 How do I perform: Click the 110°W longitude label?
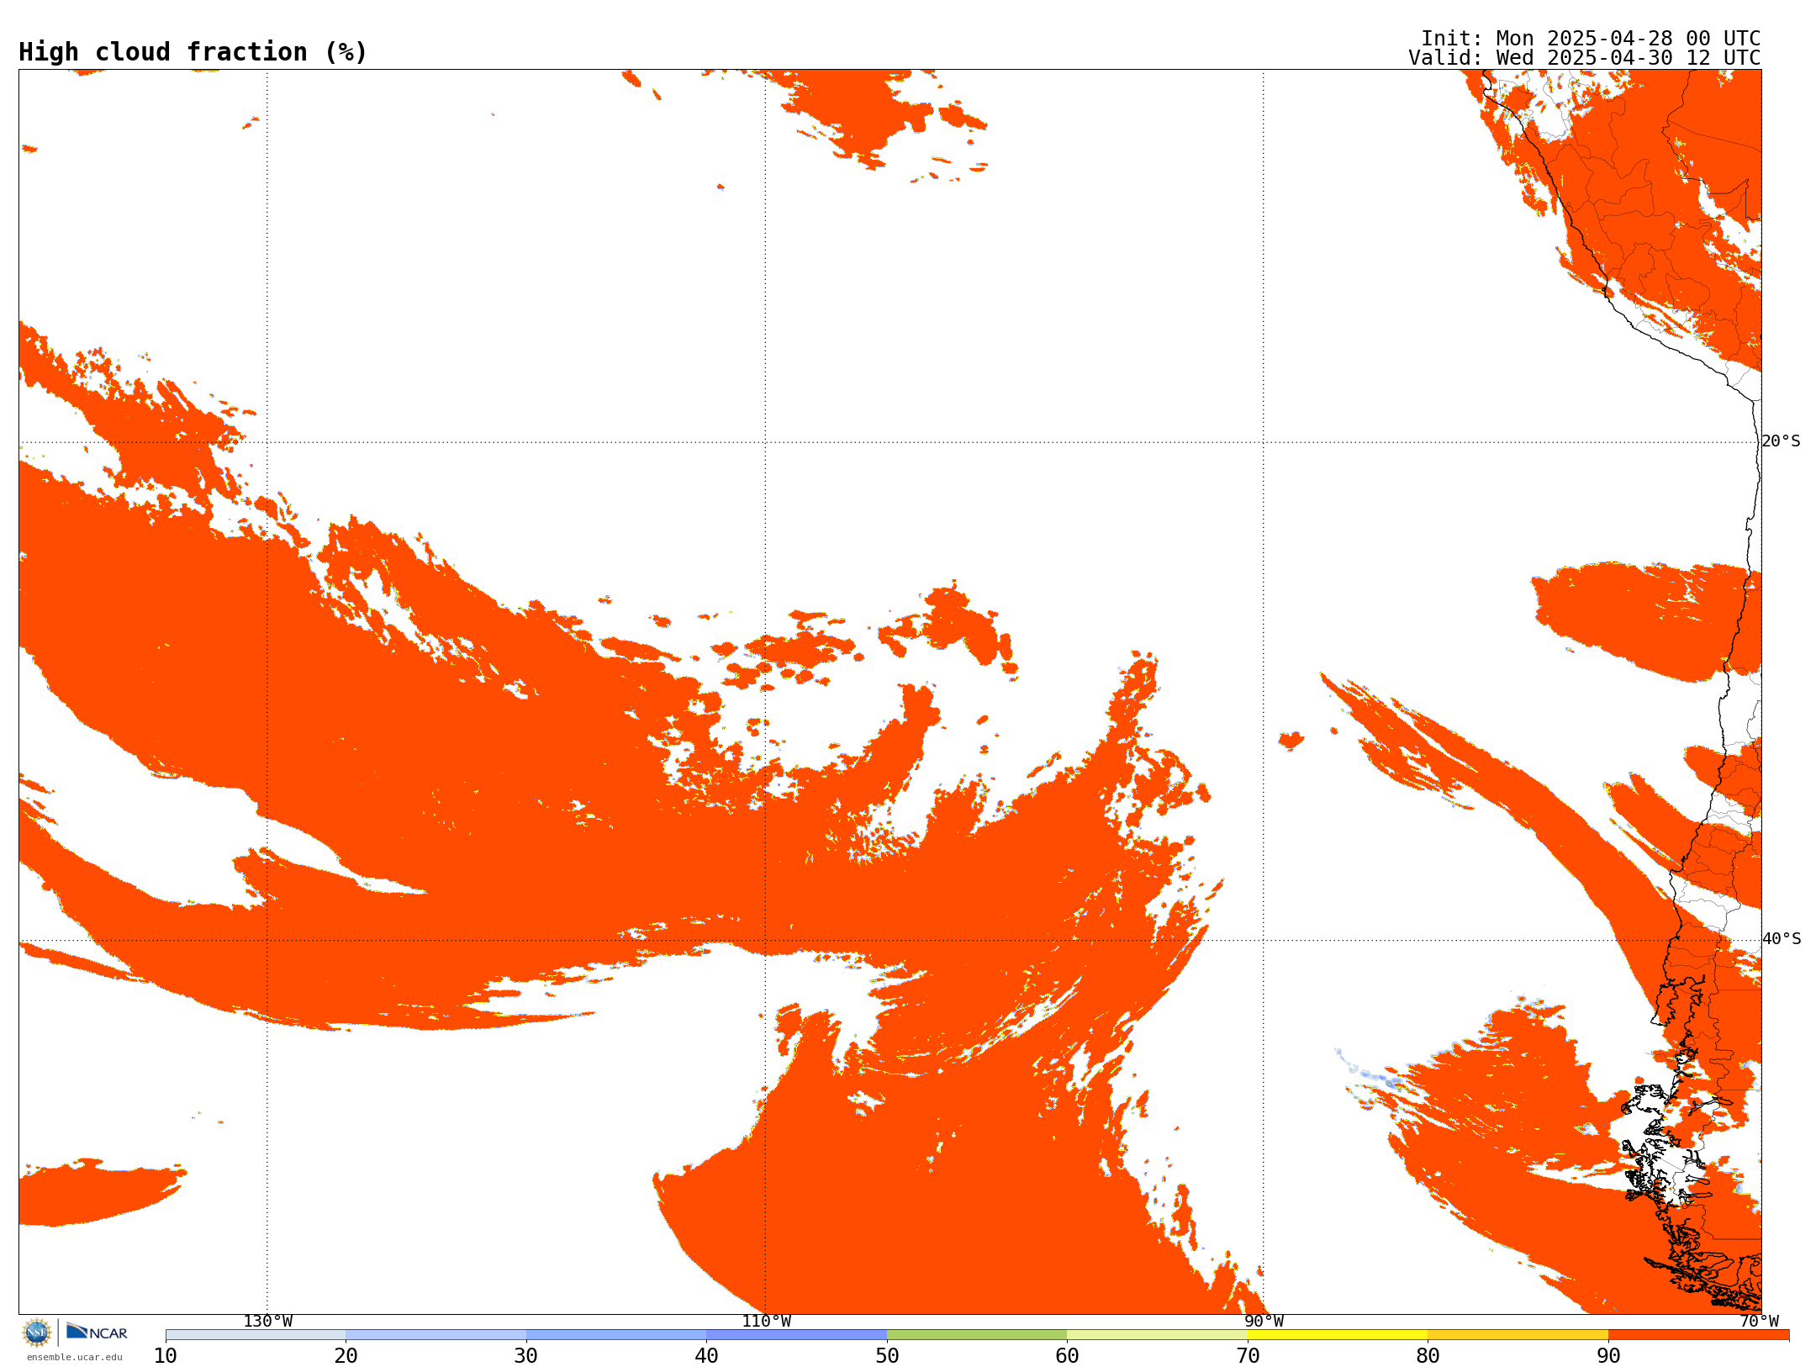766,1322
